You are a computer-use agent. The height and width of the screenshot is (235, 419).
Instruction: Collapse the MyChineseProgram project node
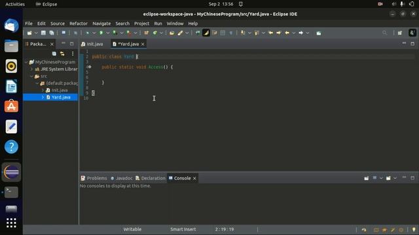(x=26, y=62)
